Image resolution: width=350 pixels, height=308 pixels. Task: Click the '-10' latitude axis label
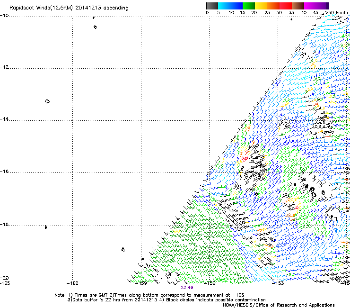coord(4,16)
